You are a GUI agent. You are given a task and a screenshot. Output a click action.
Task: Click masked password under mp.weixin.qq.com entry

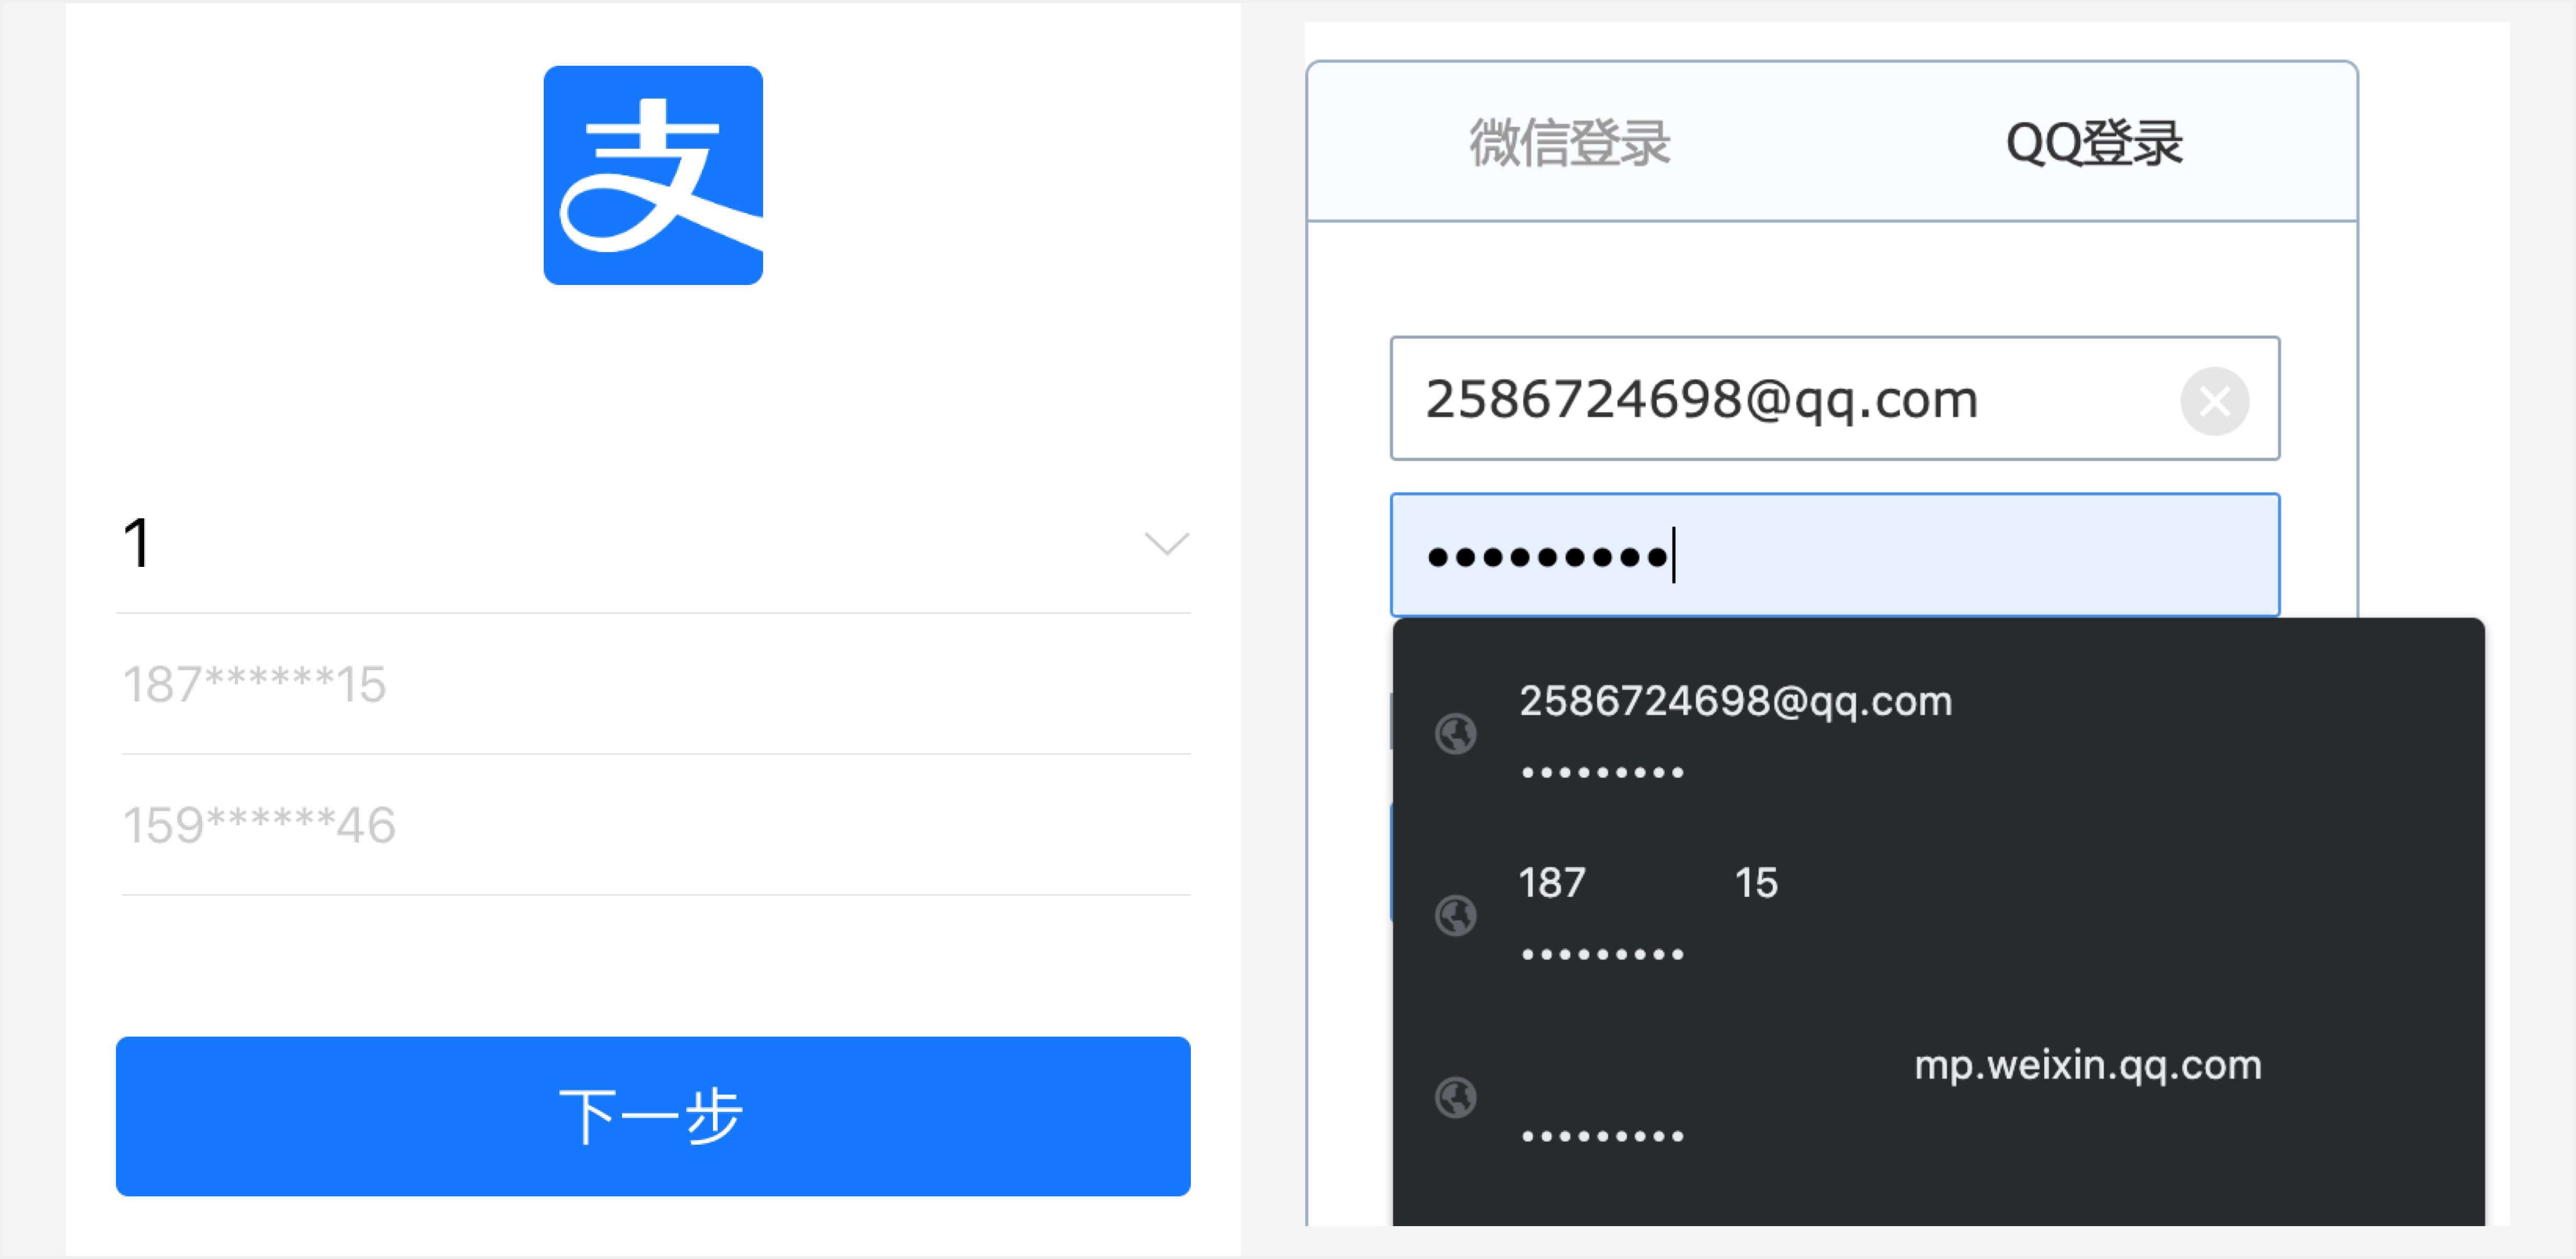click(1602, 1135)
